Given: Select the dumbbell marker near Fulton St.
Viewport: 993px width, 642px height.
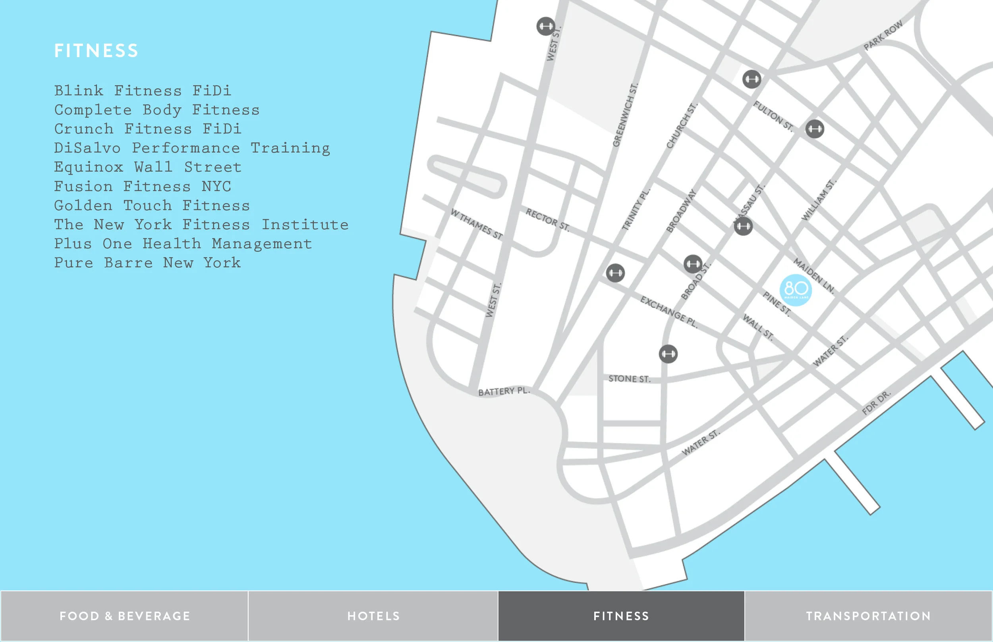Looking at the screenshot, I should tap(751, 80).
